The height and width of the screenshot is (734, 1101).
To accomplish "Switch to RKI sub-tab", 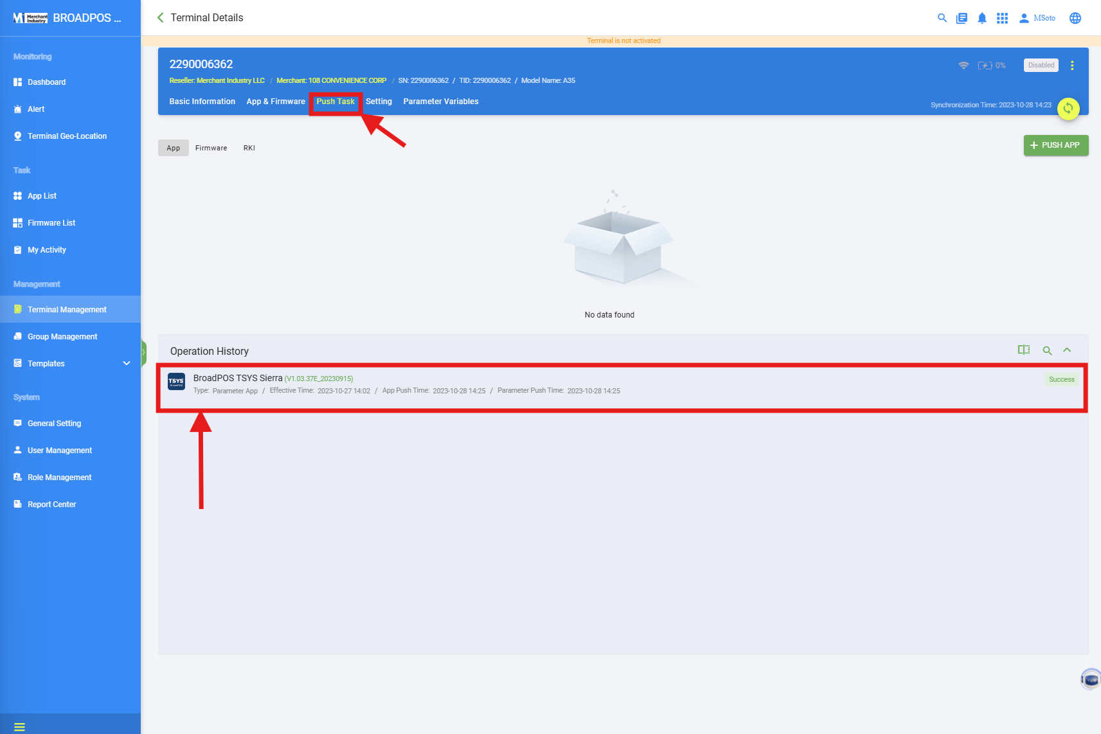I will tap(249, 148).
